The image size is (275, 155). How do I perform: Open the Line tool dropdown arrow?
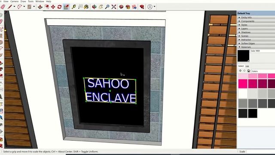(14, 7)
